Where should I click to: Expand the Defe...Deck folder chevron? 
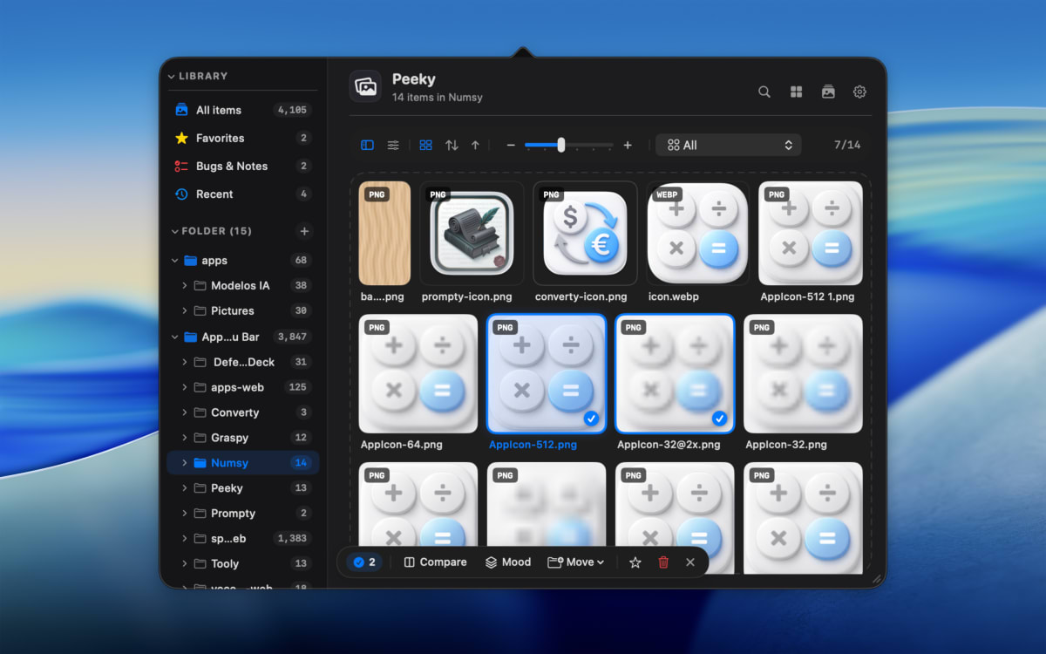pos(185,362)
